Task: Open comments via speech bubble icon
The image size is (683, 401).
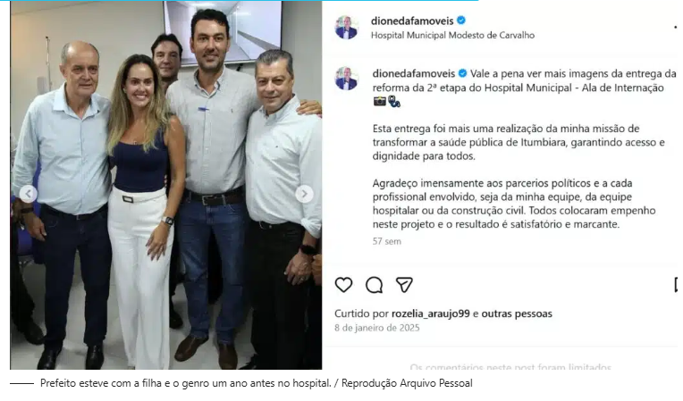Action: 374,285
